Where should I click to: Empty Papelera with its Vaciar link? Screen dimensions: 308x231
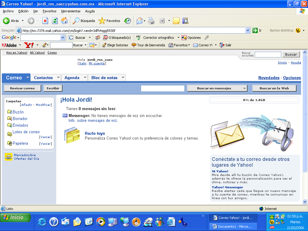[46, 143]
